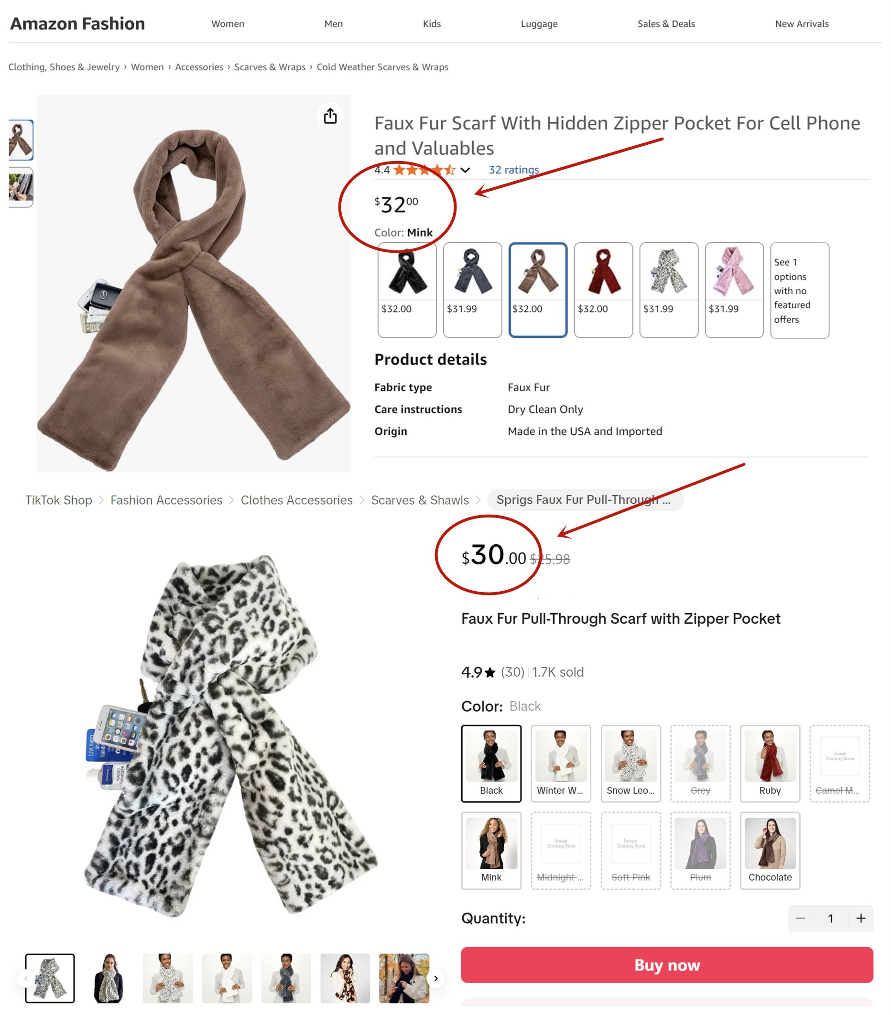Open See 1 options with no featured offers

pyautogui.click(x=799, y=291)
